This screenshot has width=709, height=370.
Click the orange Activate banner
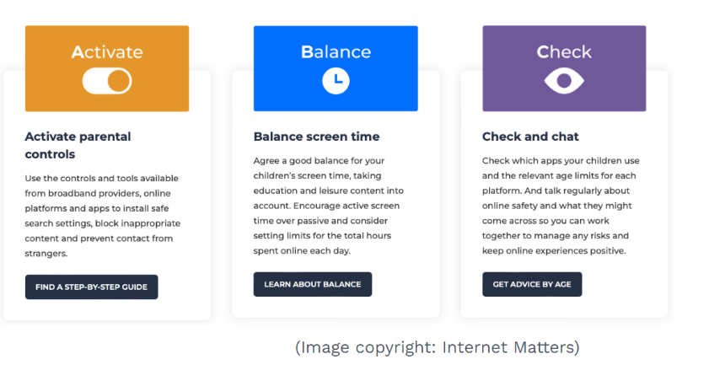[x=107, y=68]
